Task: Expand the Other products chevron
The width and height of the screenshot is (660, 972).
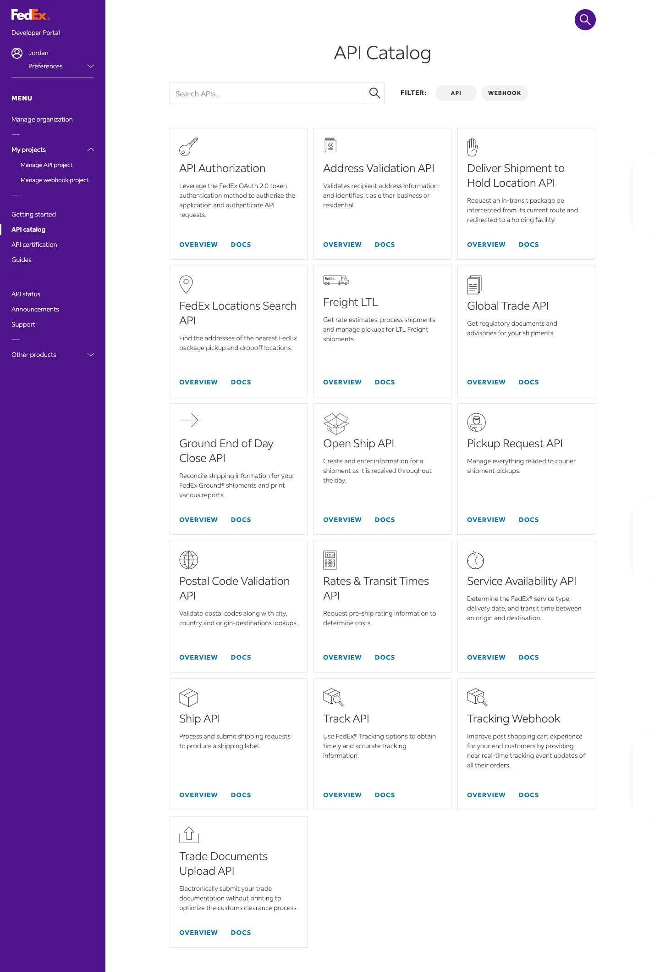Action: tap(91, 355)
